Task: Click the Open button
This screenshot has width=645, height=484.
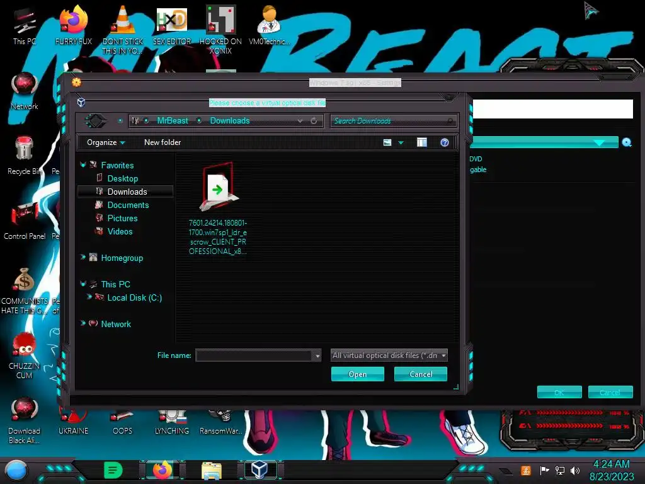Action: pyautogui.click(x=358, y=374)
